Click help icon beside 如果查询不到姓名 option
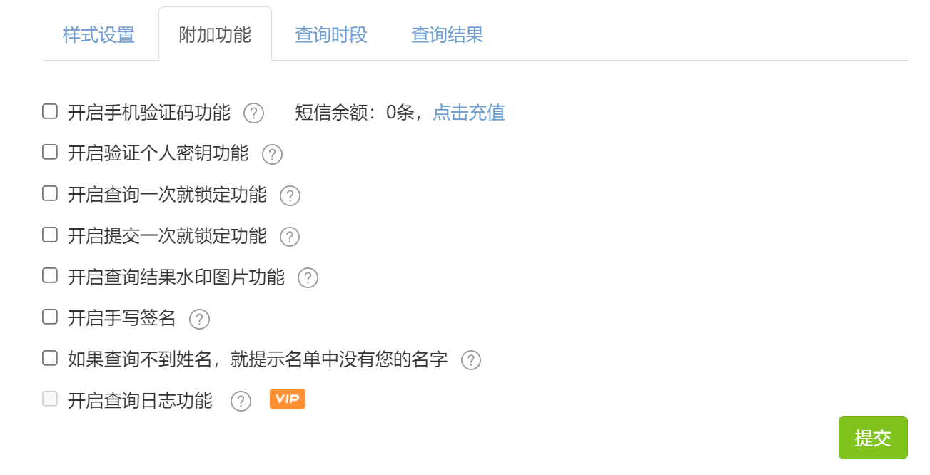Image resolution: width=930 pixels, height=475 pixels. pos(471,360)
